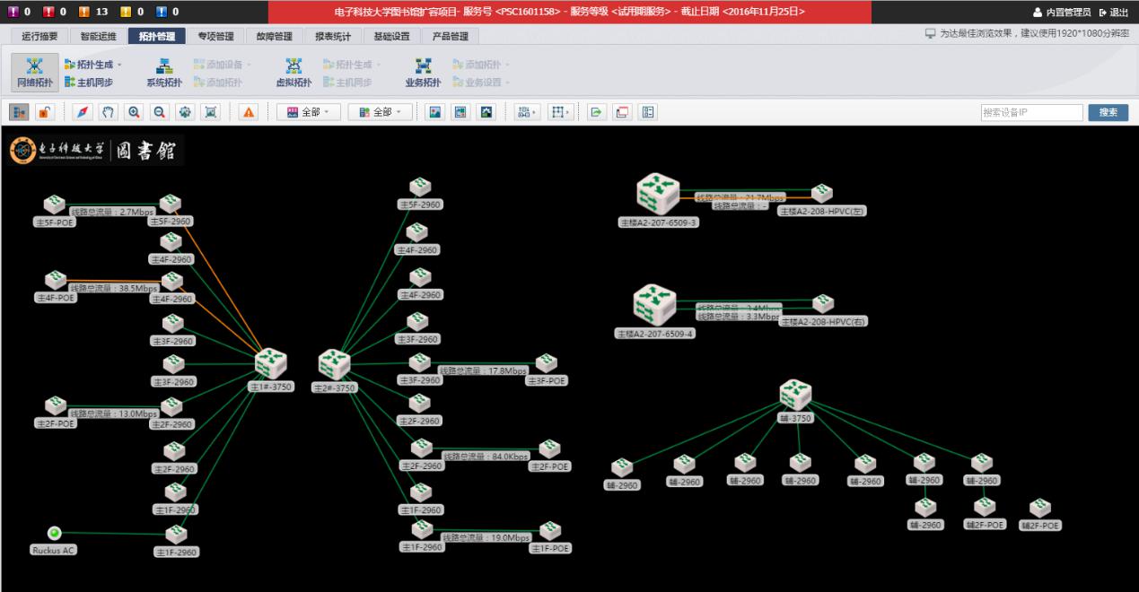Click the blue 搜索 search button

tap(1108, 112)
